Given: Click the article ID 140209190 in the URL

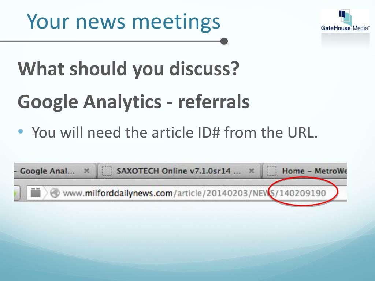Looking at the screenshot, I should 302,193.
